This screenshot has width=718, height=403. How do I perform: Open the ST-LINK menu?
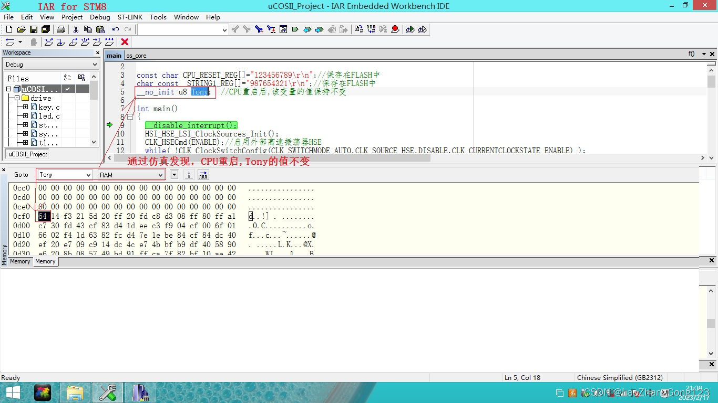click(x=130, y=17)
